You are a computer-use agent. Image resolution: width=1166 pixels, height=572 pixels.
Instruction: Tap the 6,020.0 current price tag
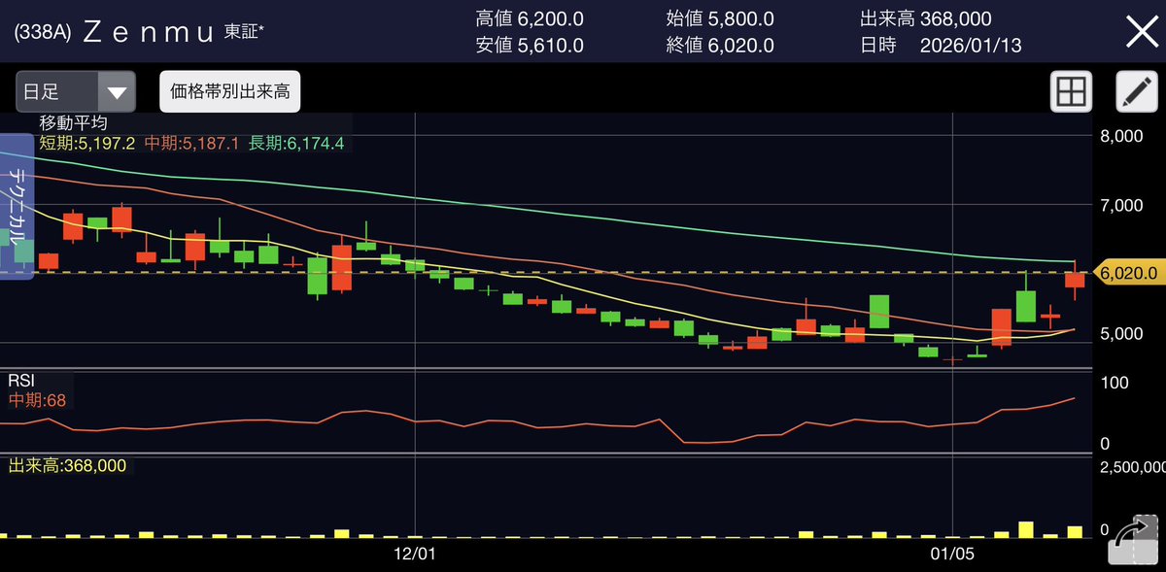(1128, 273)
